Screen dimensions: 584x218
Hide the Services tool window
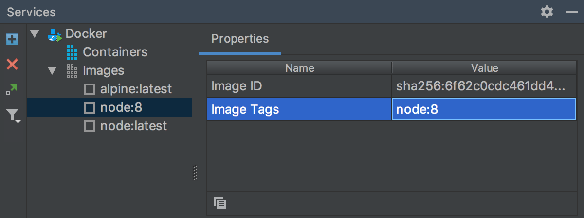click(572, 12)
